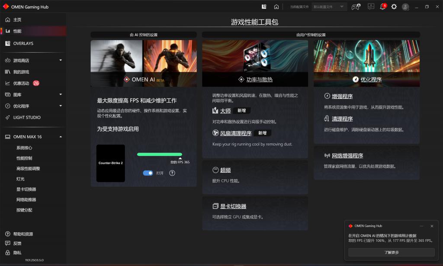Open 超频 link
Viewport: 443px width, 266px height.
(x=225, y=170)
